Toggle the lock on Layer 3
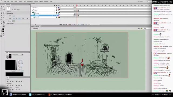The width and height of the screenshot is (173, 97). click(x=56, y=17)
